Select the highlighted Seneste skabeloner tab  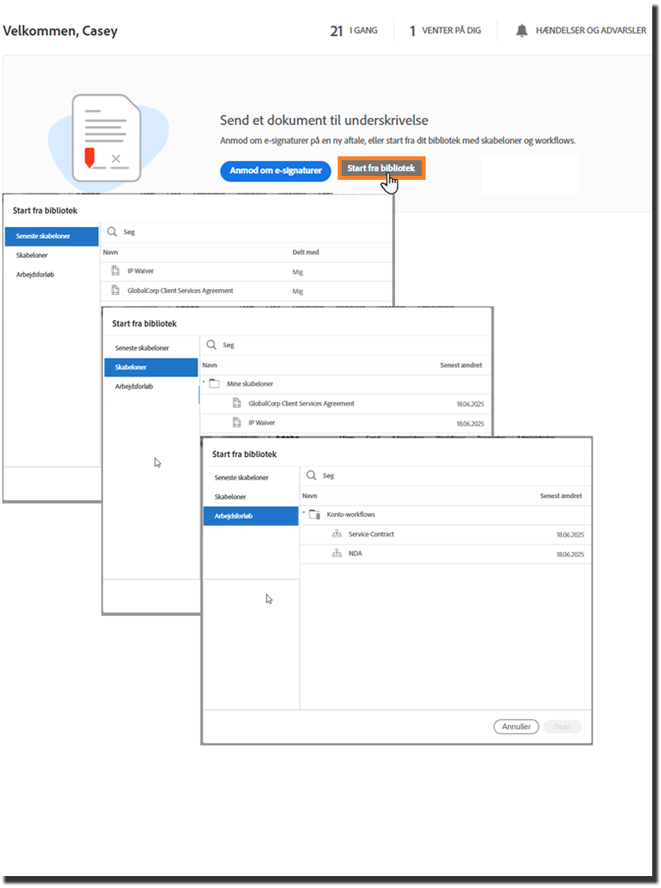(x=51, y=237)
